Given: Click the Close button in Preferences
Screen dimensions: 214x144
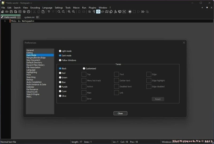Looking at the screenshot, I should pyautogui.click(x=120, y=113).
